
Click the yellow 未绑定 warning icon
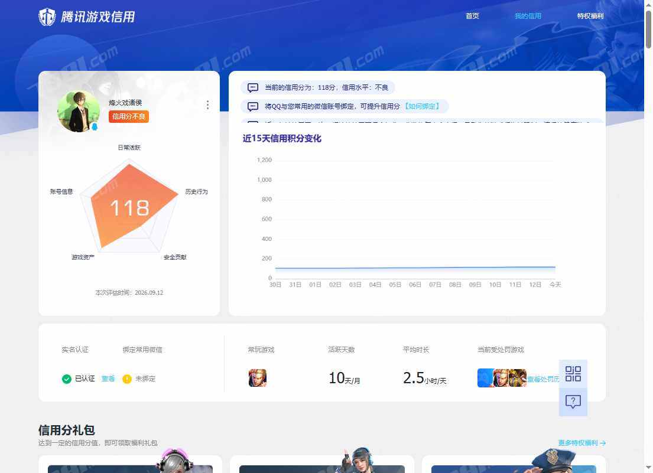click(127, 379)
